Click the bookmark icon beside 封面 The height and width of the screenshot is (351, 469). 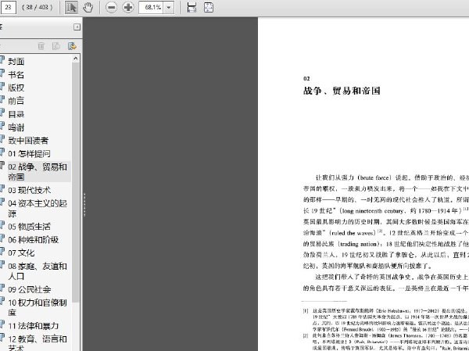click(2, 60)
